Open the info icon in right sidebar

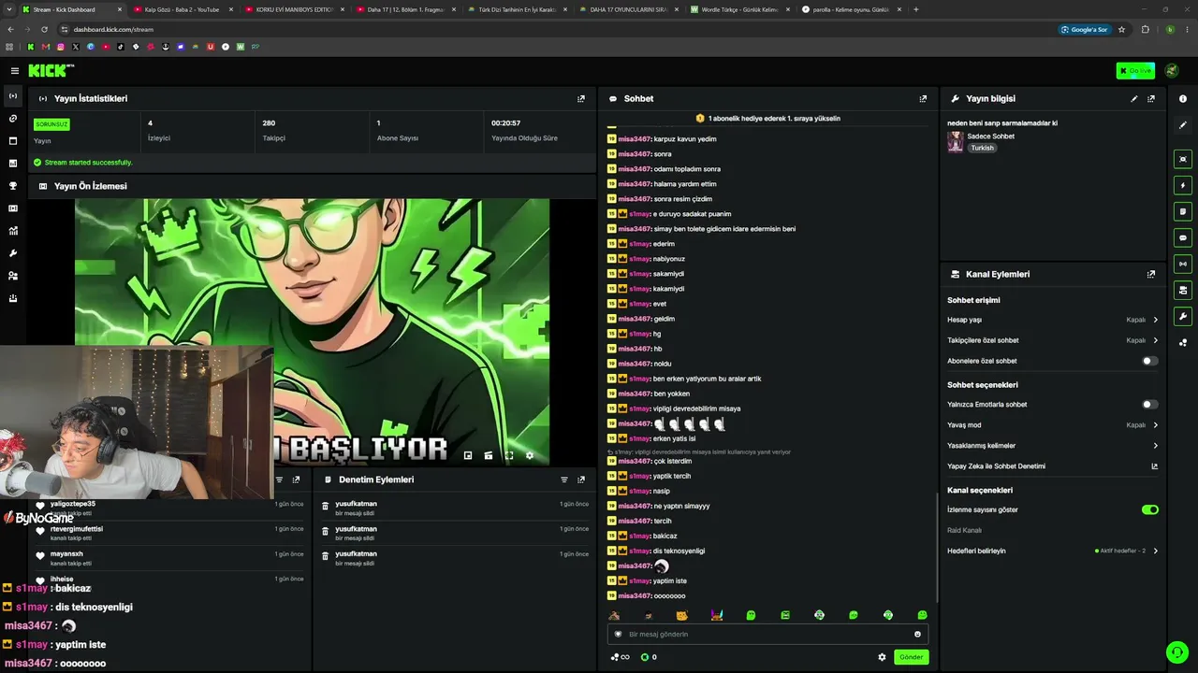1183,98
